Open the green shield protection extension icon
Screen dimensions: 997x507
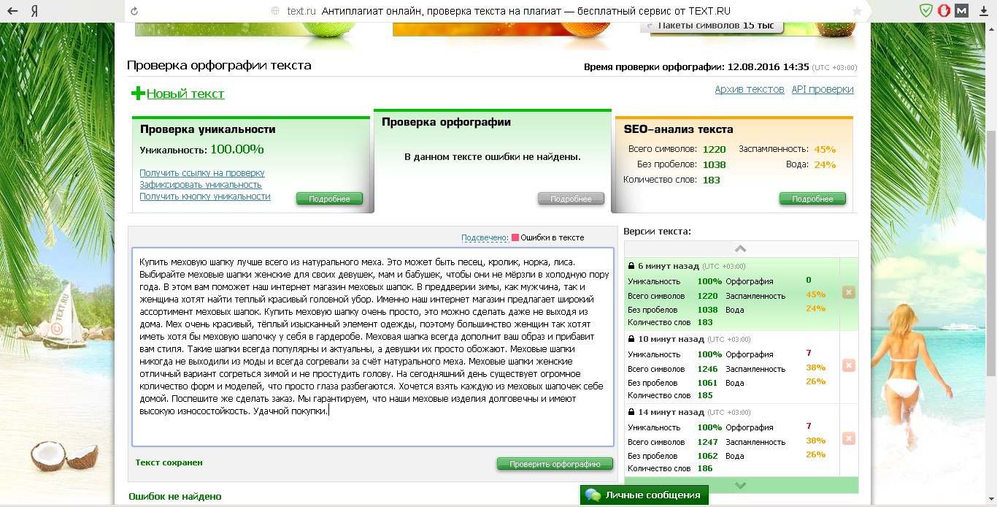925,11
